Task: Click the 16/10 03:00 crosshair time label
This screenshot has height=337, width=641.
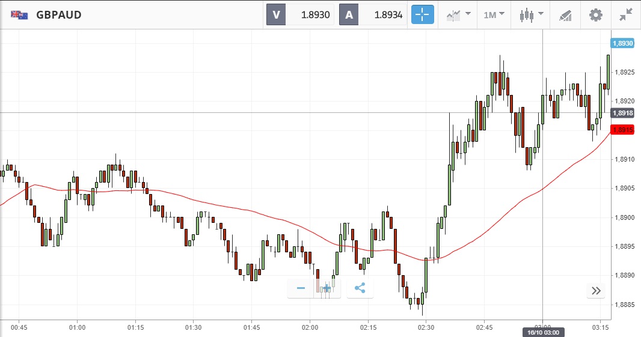Action: [543, 333]
